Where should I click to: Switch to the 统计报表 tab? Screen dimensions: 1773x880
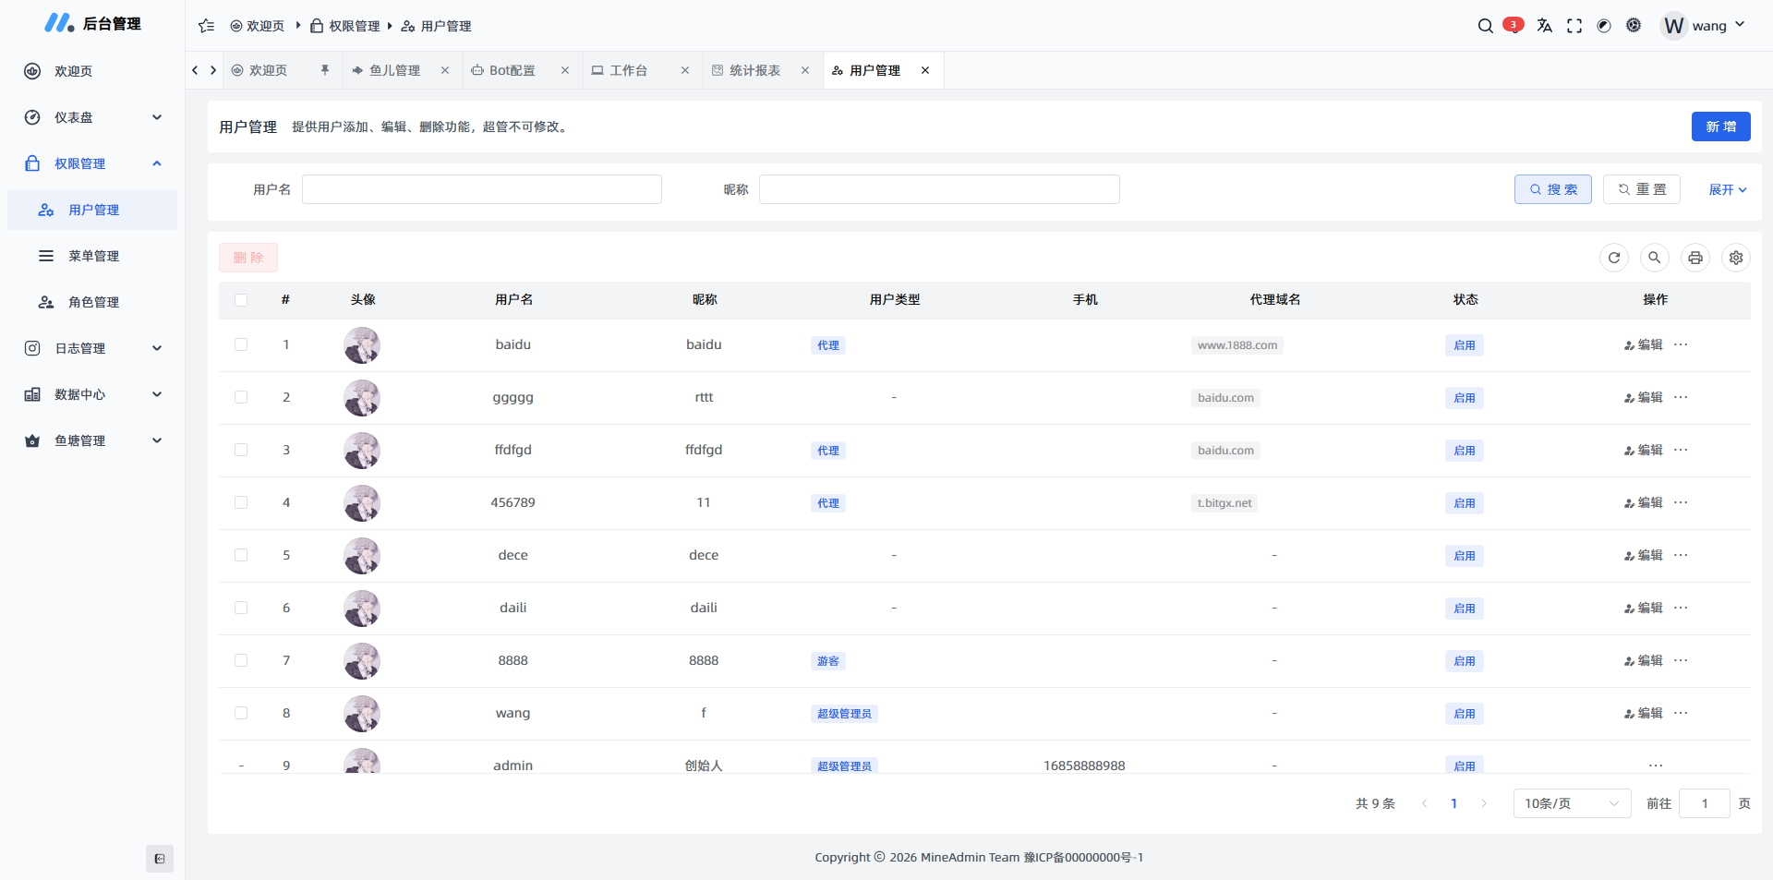pyautogui.click(x=754, y=70)
